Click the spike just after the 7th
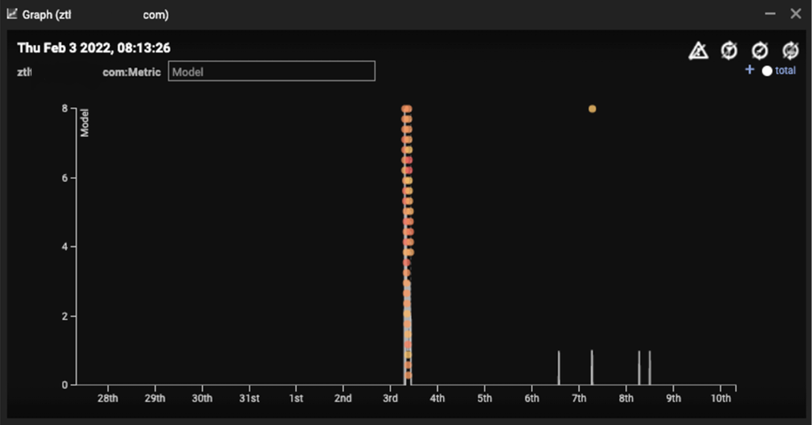This screenshot has width=812, height=425. tap(592, 367)
